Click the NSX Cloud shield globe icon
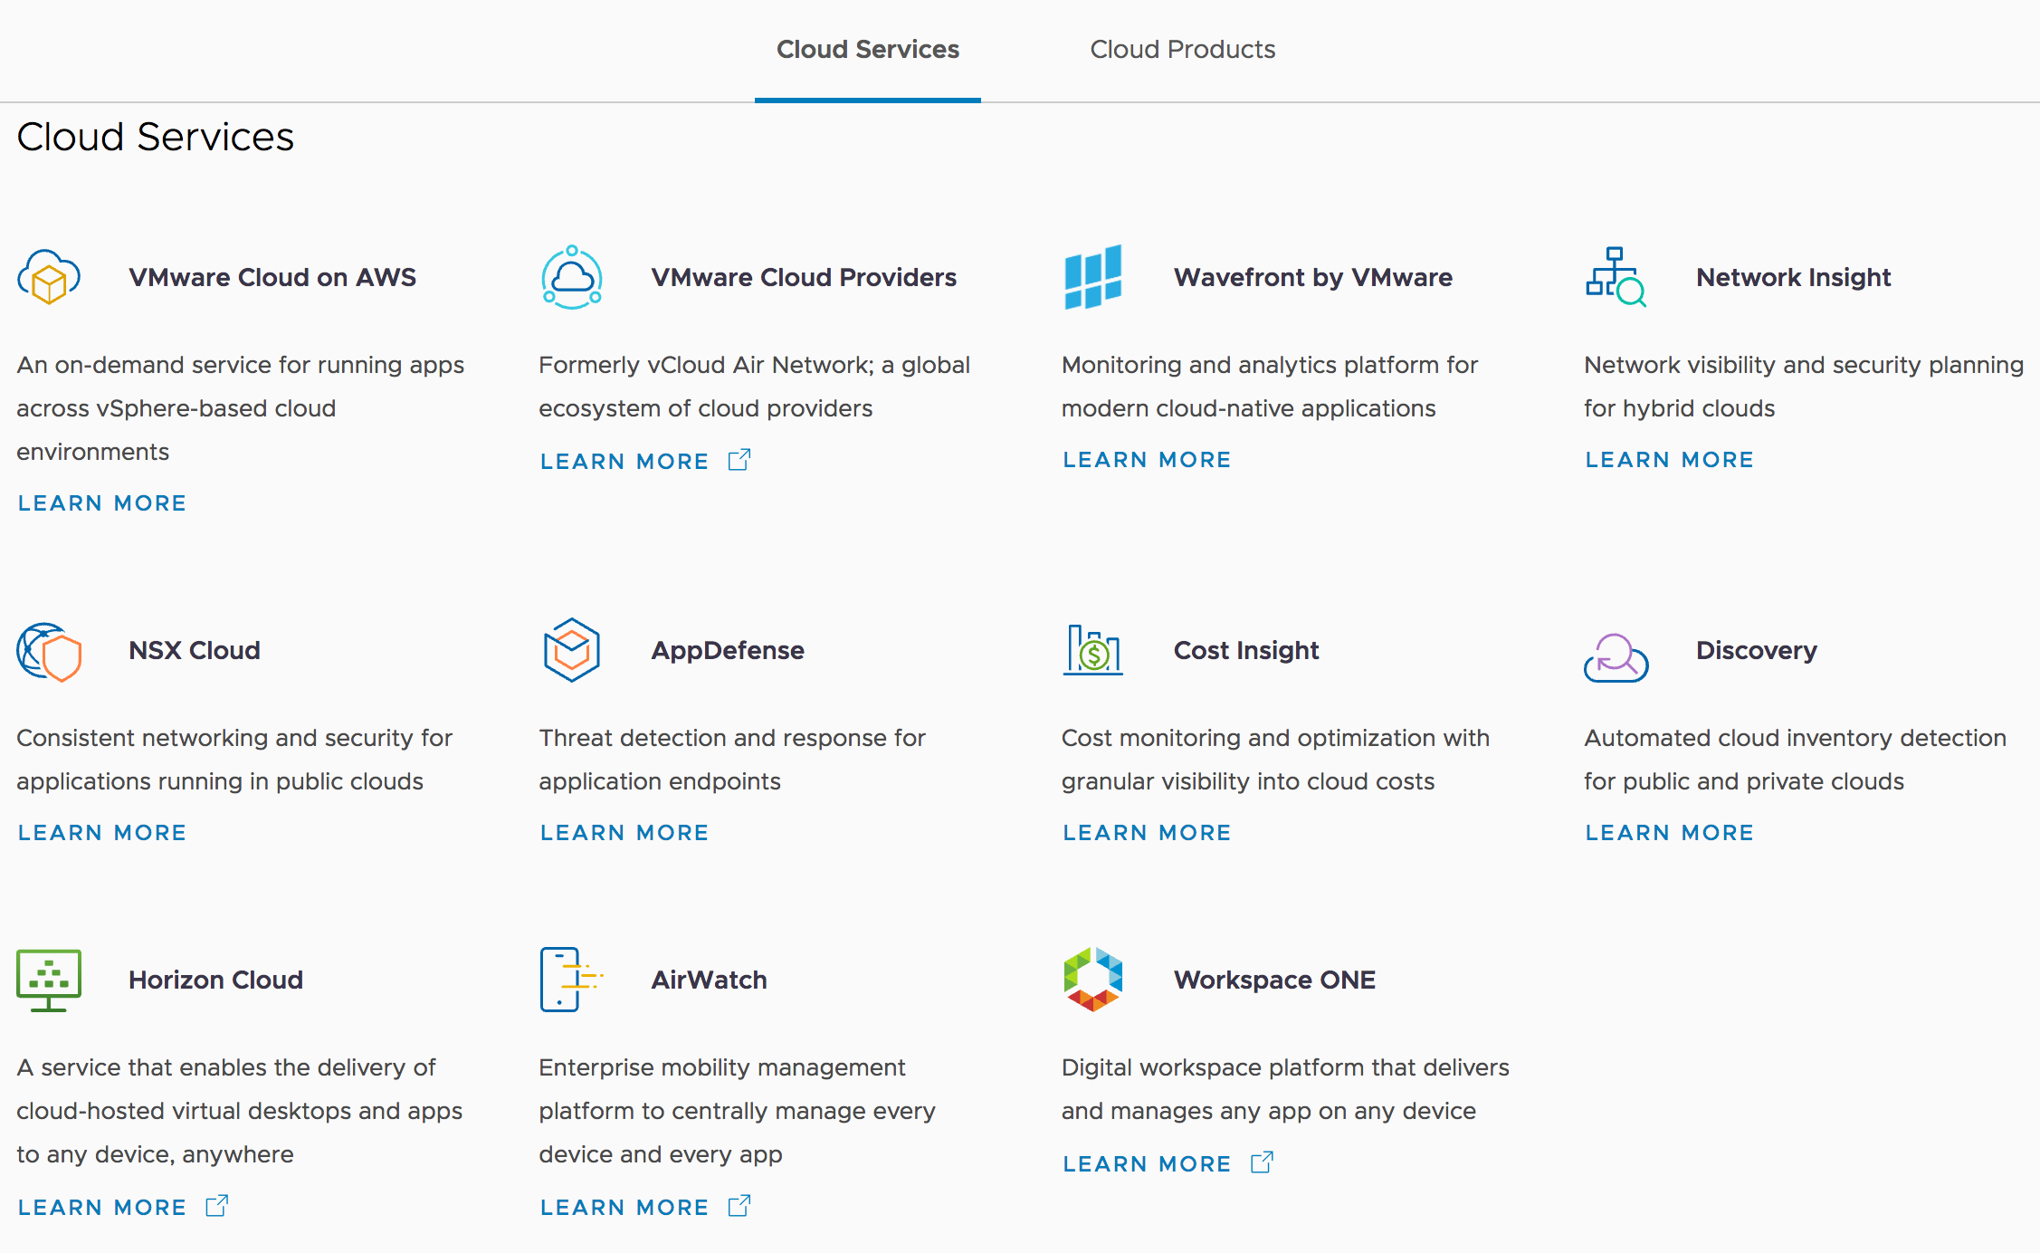This screenshot has height=1253, width=2040. [x=49, y=651]
